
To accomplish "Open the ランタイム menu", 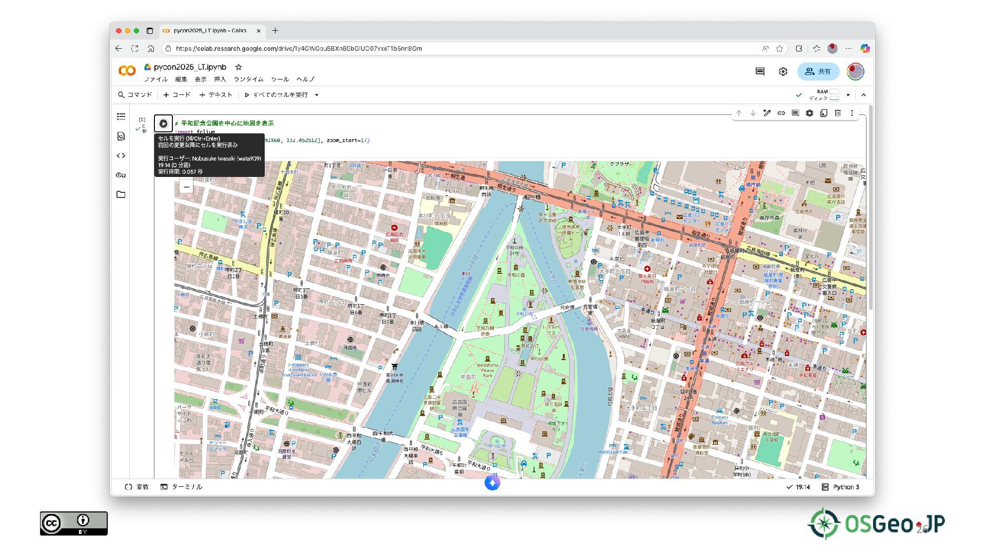I will pos(249,80).
